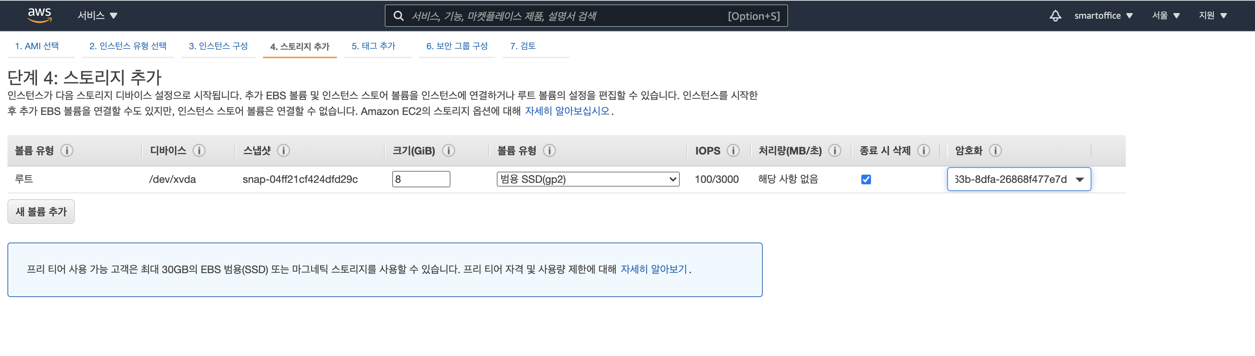Open the 서비스 services menu

point(97,16)
